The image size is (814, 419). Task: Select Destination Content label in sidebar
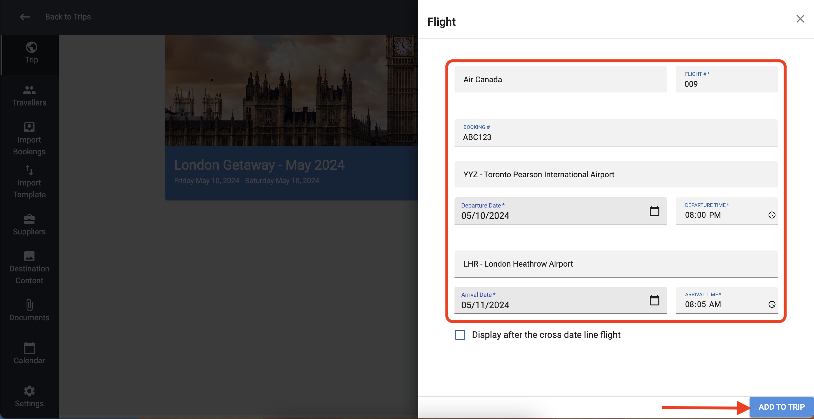coord(29,275)
